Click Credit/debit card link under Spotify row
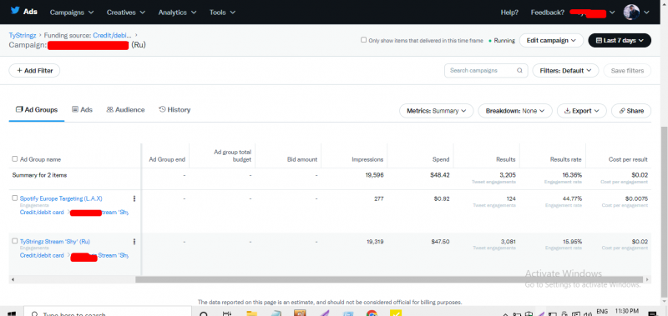Image resolution: width=668 pixels, height=316 pixels. (x=42, y=213)
